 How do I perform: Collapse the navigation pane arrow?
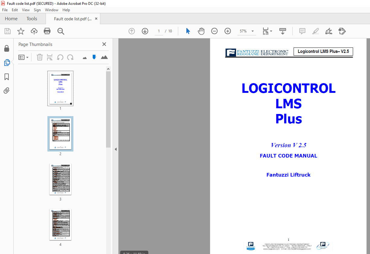click(x=115, y=149)
